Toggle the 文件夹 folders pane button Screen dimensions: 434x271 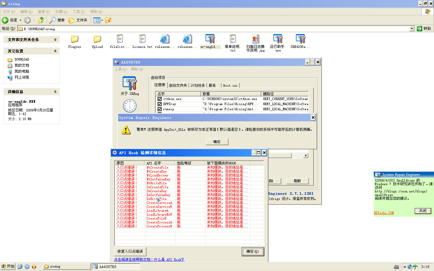pos(78,20)
